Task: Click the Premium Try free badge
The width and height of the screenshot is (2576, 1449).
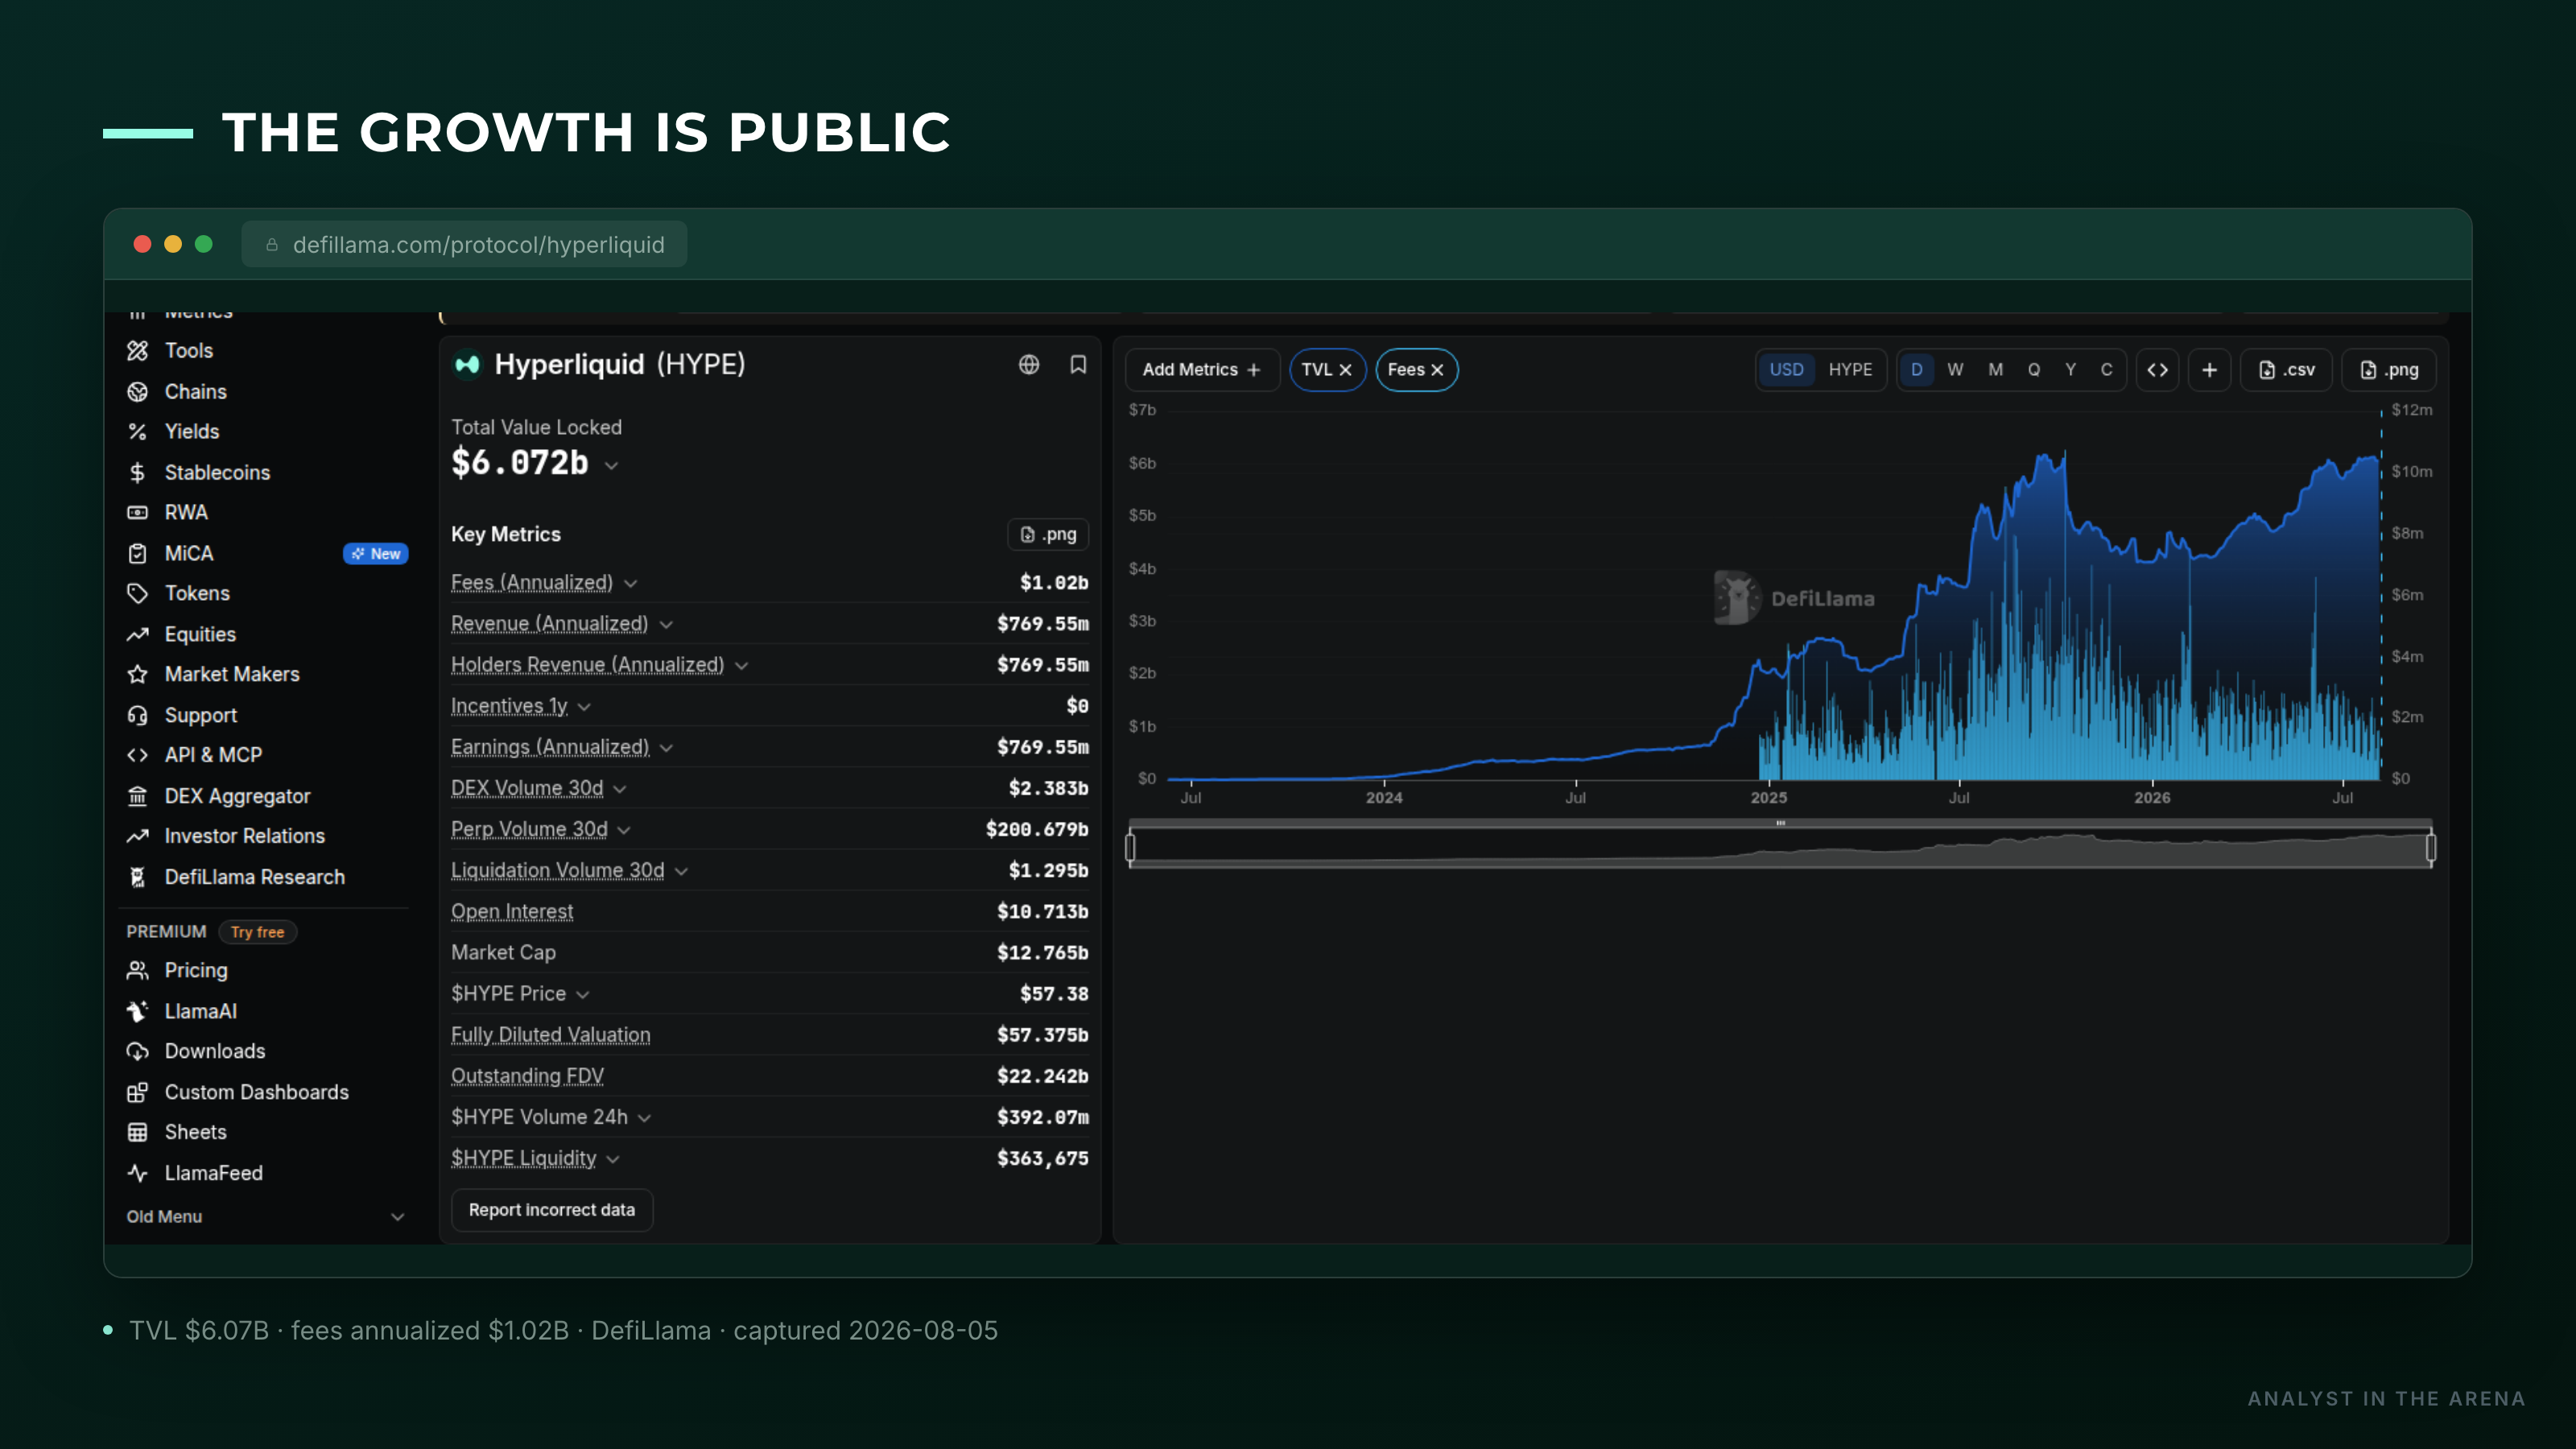Action: click(x=258, y=932)
